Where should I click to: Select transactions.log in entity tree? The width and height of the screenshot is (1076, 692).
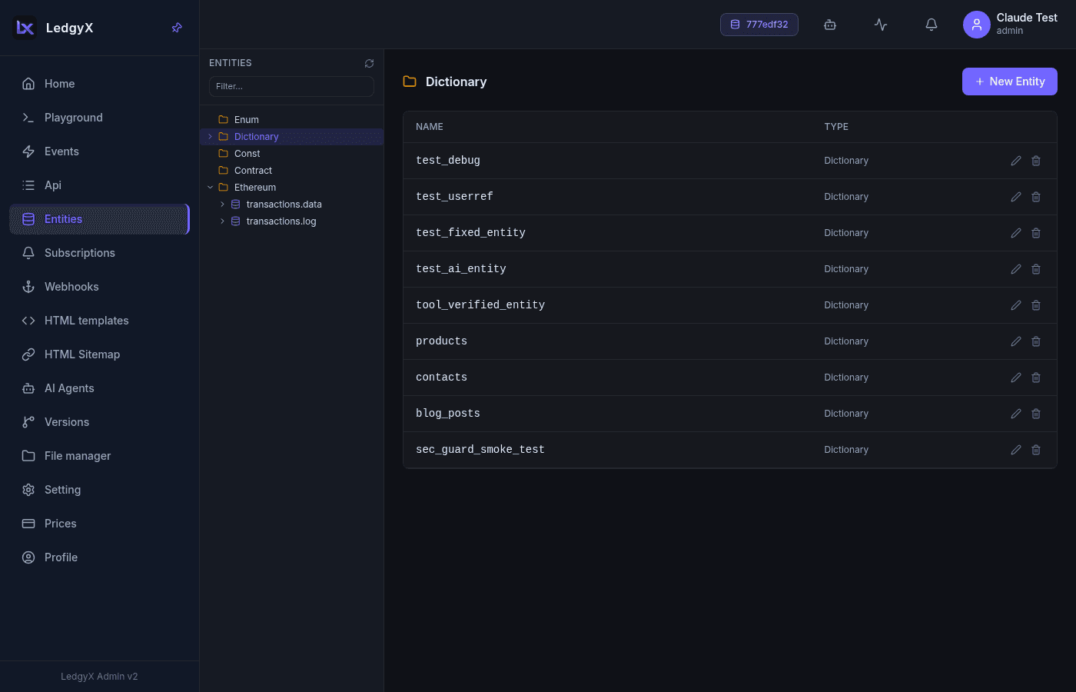[x=281, y=221]
